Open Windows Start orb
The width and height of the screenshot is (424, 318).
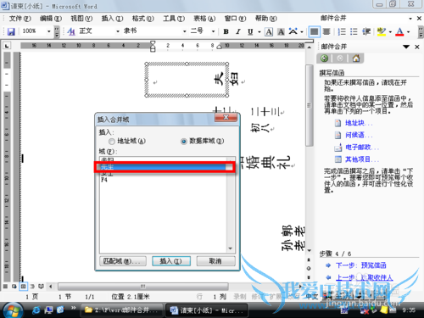(x=12, y=310)
